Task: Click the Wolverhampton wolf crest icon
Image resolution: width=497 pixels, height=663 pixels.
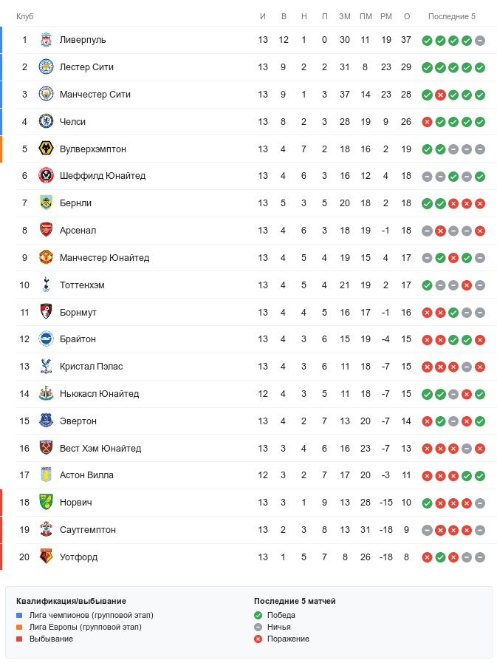Action: [x=46, y=149]
